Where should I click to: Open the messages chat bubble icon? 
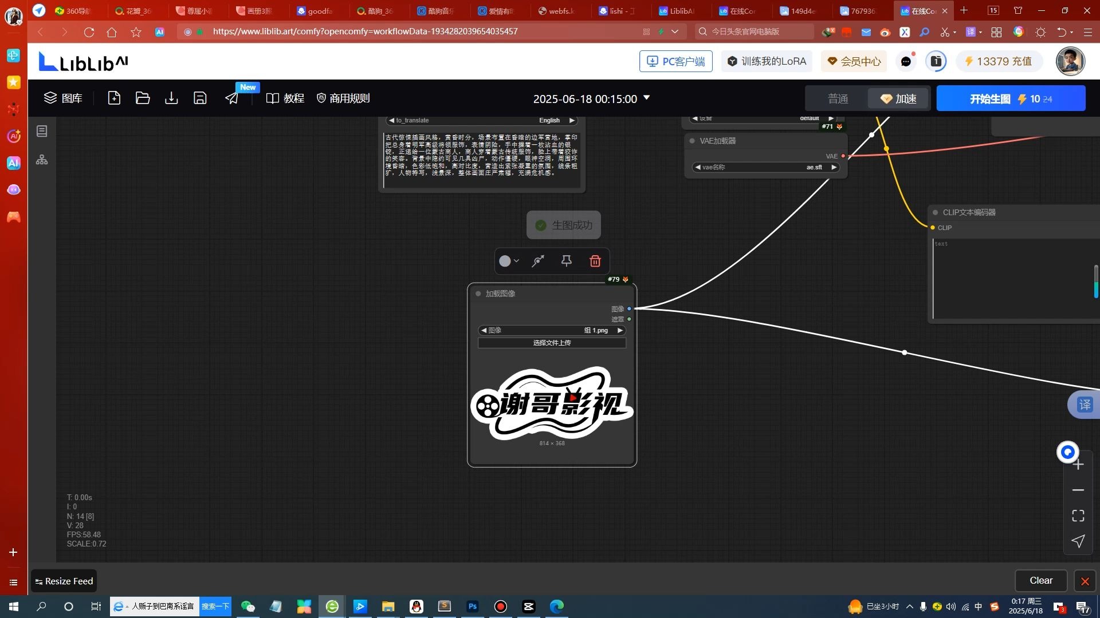(x=906, y=61)
